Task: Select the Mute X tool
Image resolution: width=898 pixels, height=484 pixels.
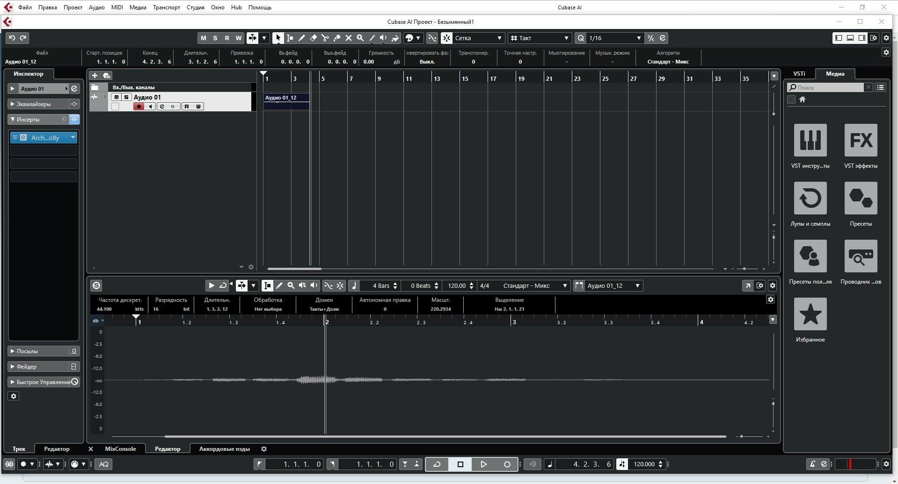Action: click(x=348, y=38)
